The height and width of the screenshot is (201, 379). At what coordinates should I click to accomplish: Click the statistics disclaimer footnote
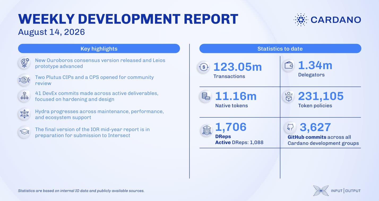click(81, 191)
